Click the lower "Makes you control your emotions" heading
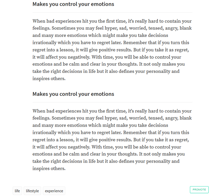Screen dimensions: 221x196 pos(73,94)
